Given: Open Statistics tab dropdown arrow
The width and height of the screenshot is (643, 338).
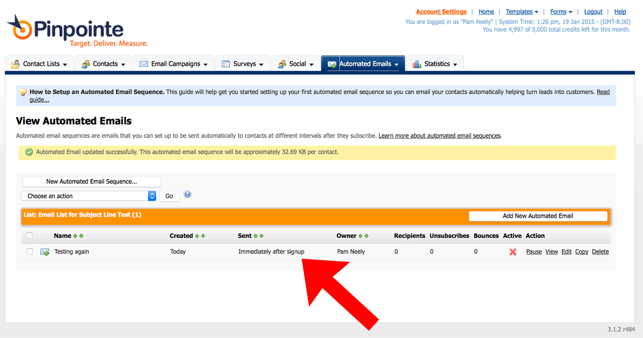Looking at the screenshot, I should (455, 64).
